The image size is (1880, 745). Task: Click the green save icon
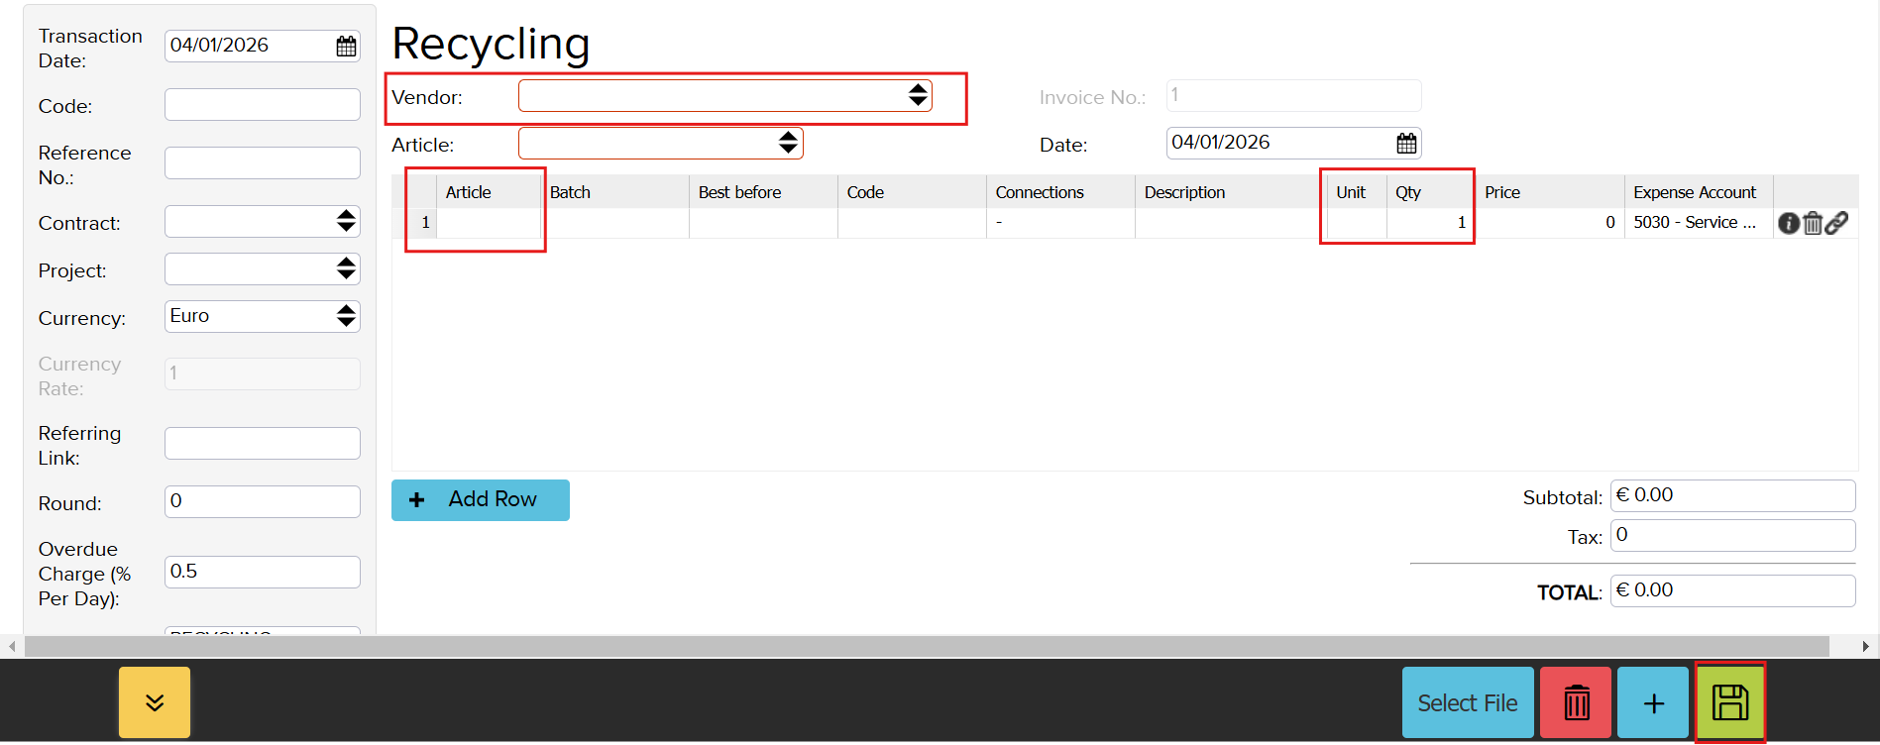pos(1729,702)
